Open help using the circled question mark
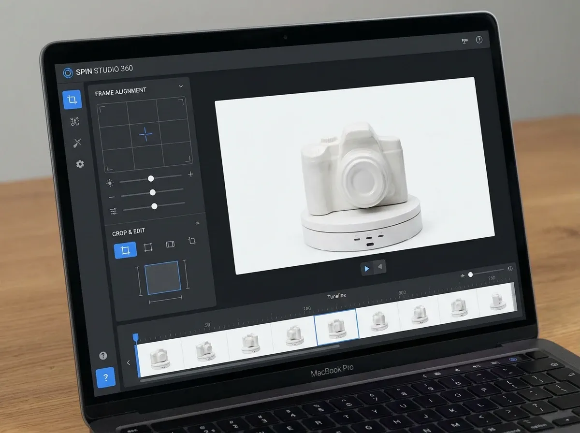The image size is (580, 433). pos(479,41)
